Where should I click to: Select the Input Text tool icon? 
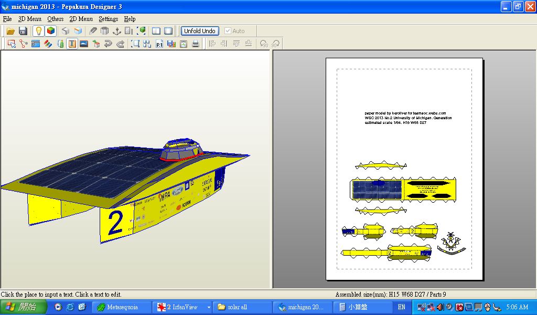point(72,44)
